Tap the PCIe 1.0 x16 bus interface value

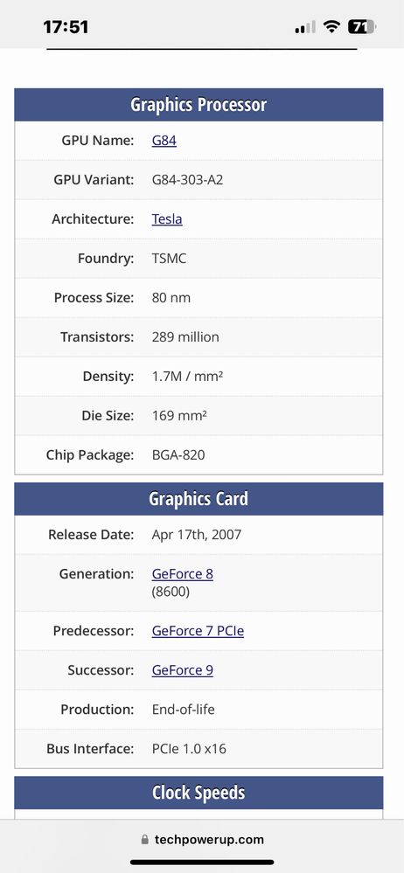click(x=189, y=748)
